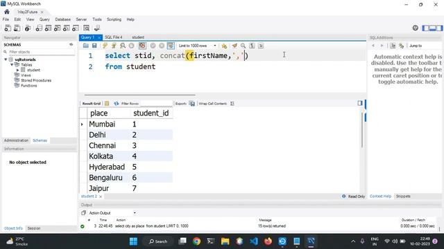444x249 pixels.
Task: Toggle the result side panel icon
Action: pos(360,103)
